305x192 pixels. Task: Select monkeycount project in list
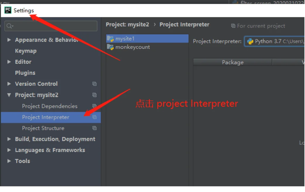click(x=147, y=47)
